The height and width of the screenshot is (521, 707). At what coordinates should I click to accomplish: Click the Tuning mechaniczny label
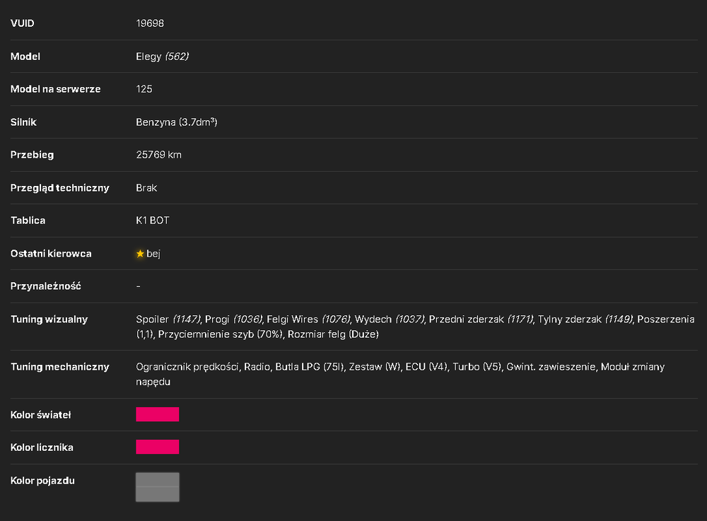click(60, 367)
